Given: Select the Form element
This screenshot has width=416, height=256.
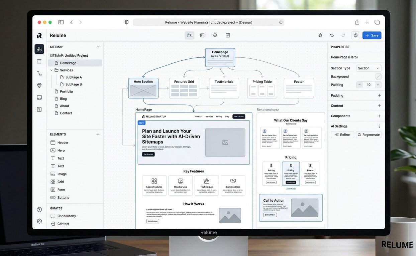Looking at the screenshot, I should click(x=58, y=190).
